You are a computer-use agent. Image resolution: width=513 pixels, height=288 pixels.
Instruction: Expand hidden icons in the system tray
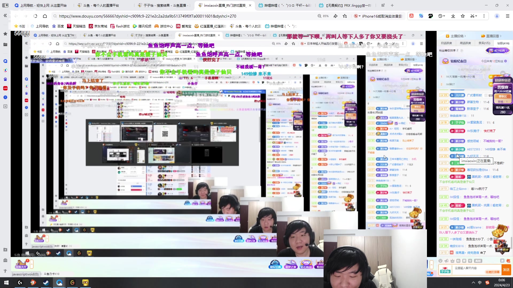click(473, 282)
